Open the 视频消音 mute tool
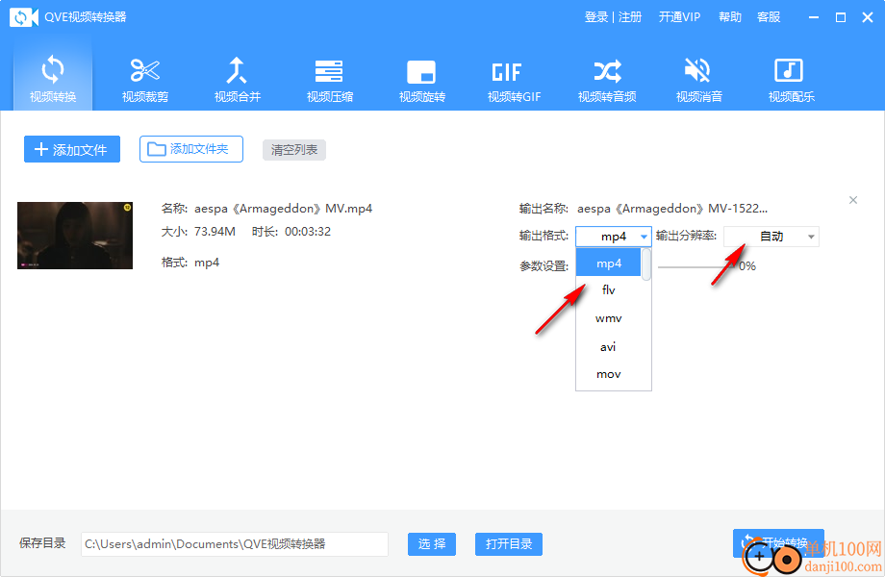 [698, 78]
